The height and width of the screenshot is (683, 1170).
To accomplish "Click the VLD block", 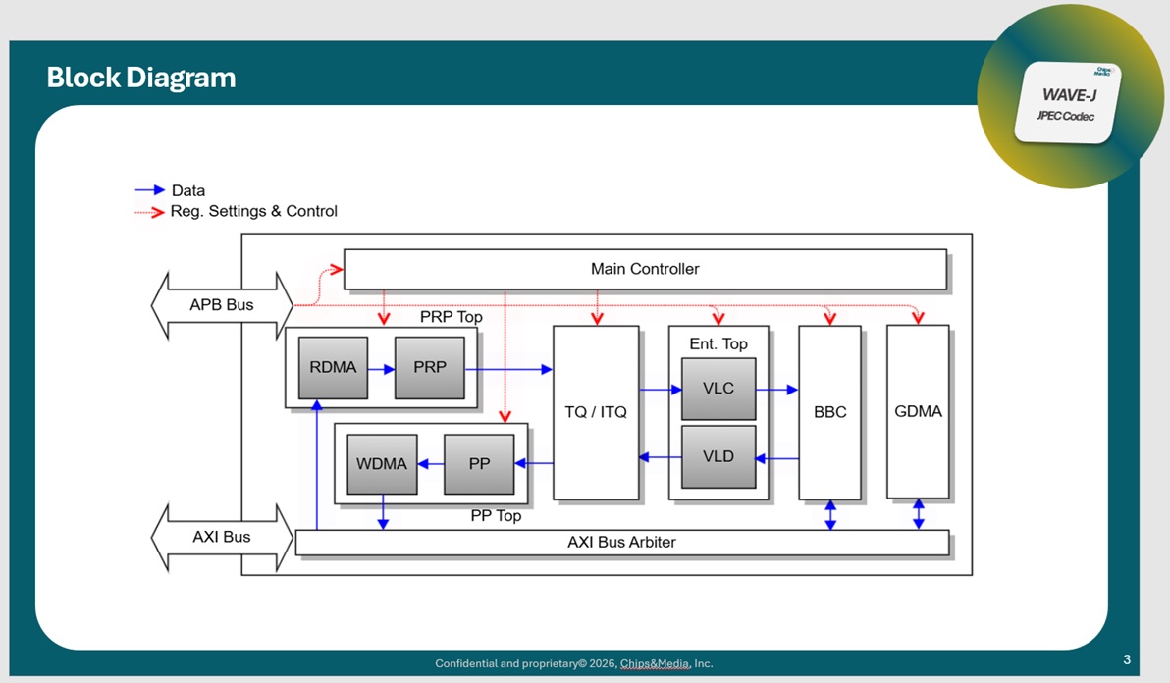I will [718, 456].
